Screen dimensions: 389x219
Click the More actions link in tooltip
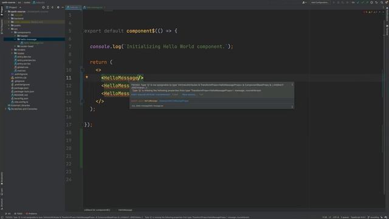pos(188,95)
